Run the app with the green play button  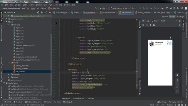point(133,9)
